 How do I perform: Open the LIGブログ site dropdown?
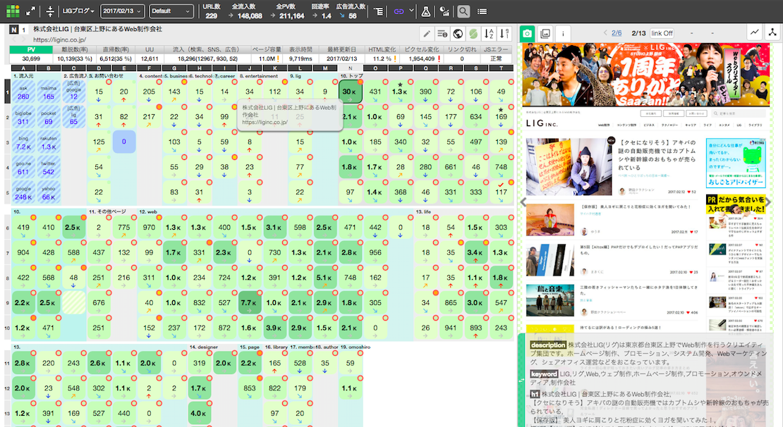78,11
